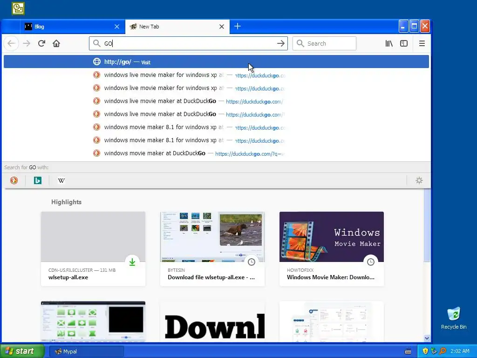
Task: Click the Highlights section heading
Action: click(66, 202)
